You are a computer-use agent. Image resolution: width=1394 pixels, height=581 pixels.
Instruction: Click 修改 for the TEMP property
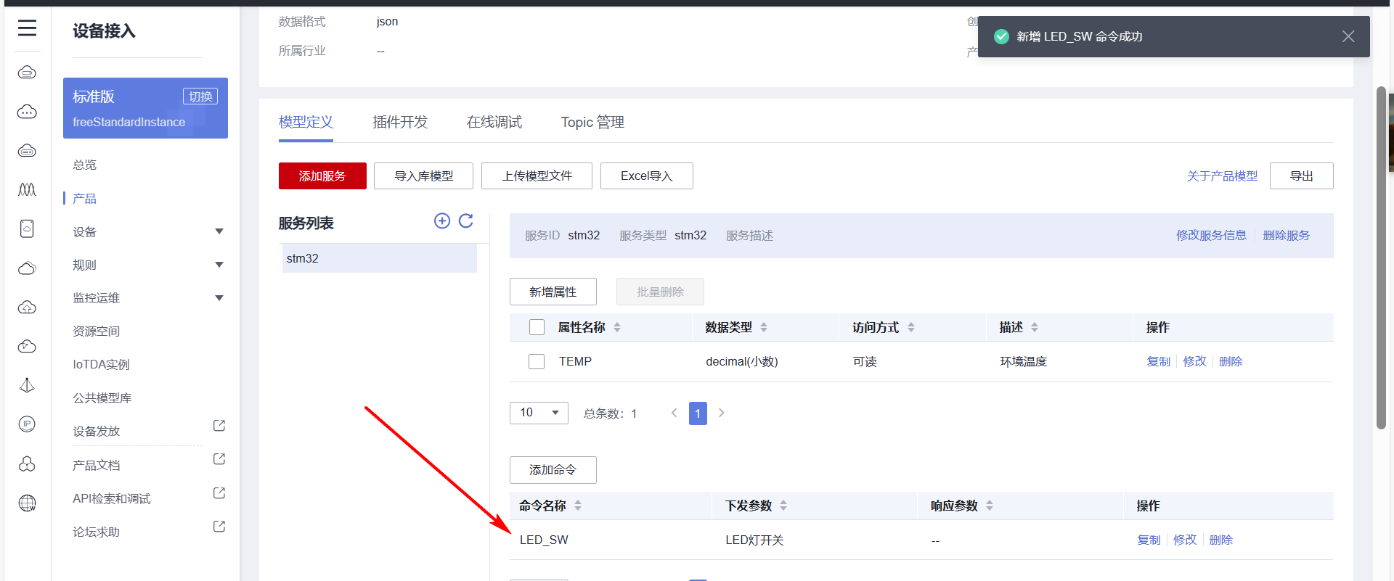coord(1194,361)
